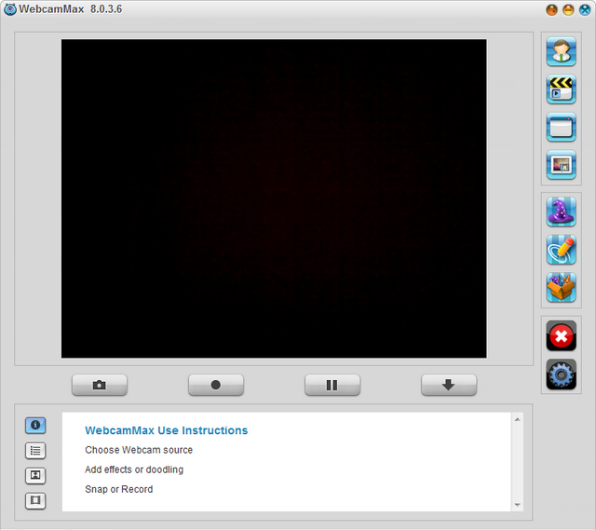Switch to the list view tab
The image size is (596, 530).
pyautogui.click(x=35, y=450)
